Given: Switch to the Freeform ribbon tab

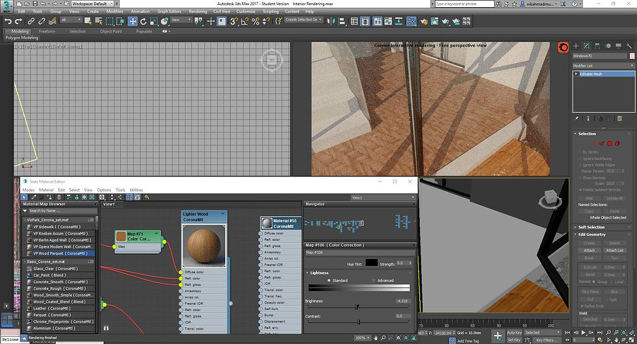Looking at the screenshot, I should click(x=47, y=31).
